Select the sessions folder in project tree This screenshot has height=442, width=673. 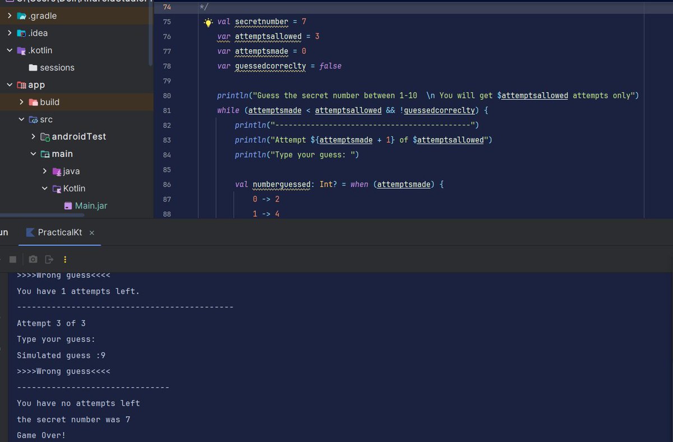click(x=56, y=67)
